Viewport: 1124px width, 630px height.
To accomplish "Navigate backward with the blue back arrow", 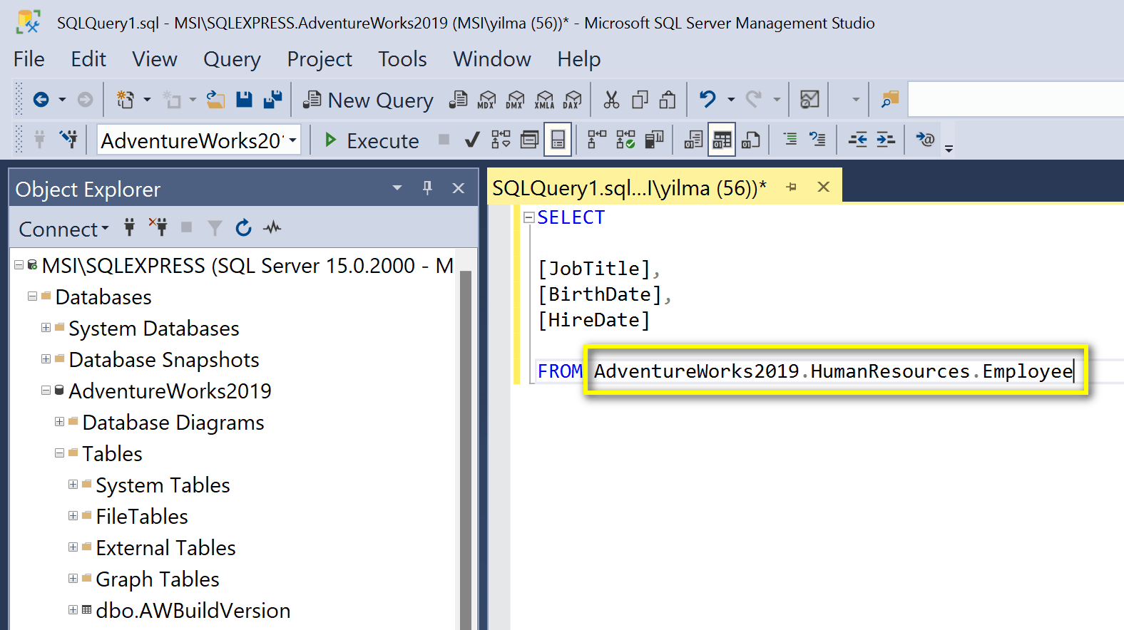I will tap(41, 100).
